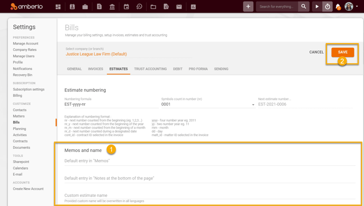The height and width of the screenshot is (206, 364).
Task: Switch to the DEBIT tab
Action: (x=178, y=69)
